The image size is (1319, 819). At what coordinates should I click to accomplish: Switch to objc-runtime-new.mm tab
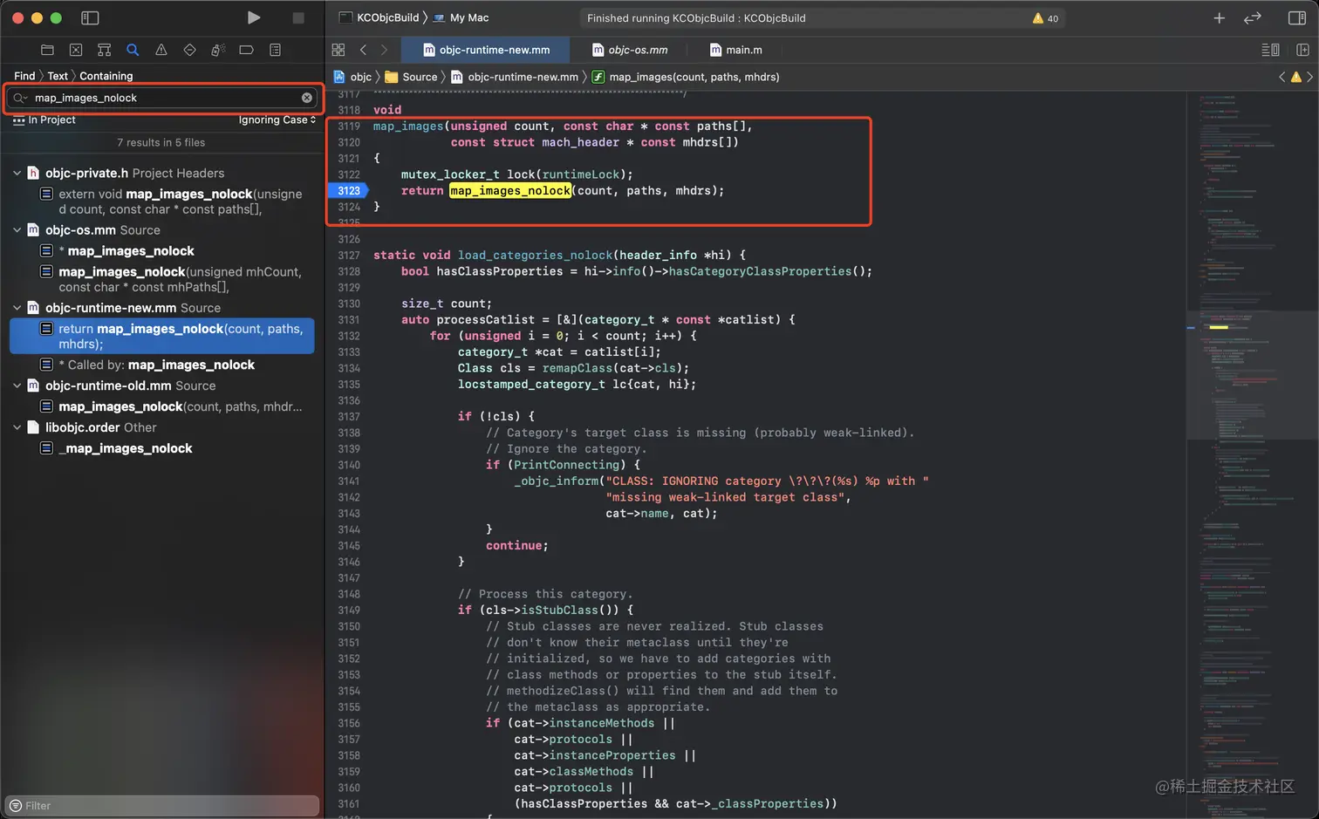pyautogui.click(x=486, y=50)
